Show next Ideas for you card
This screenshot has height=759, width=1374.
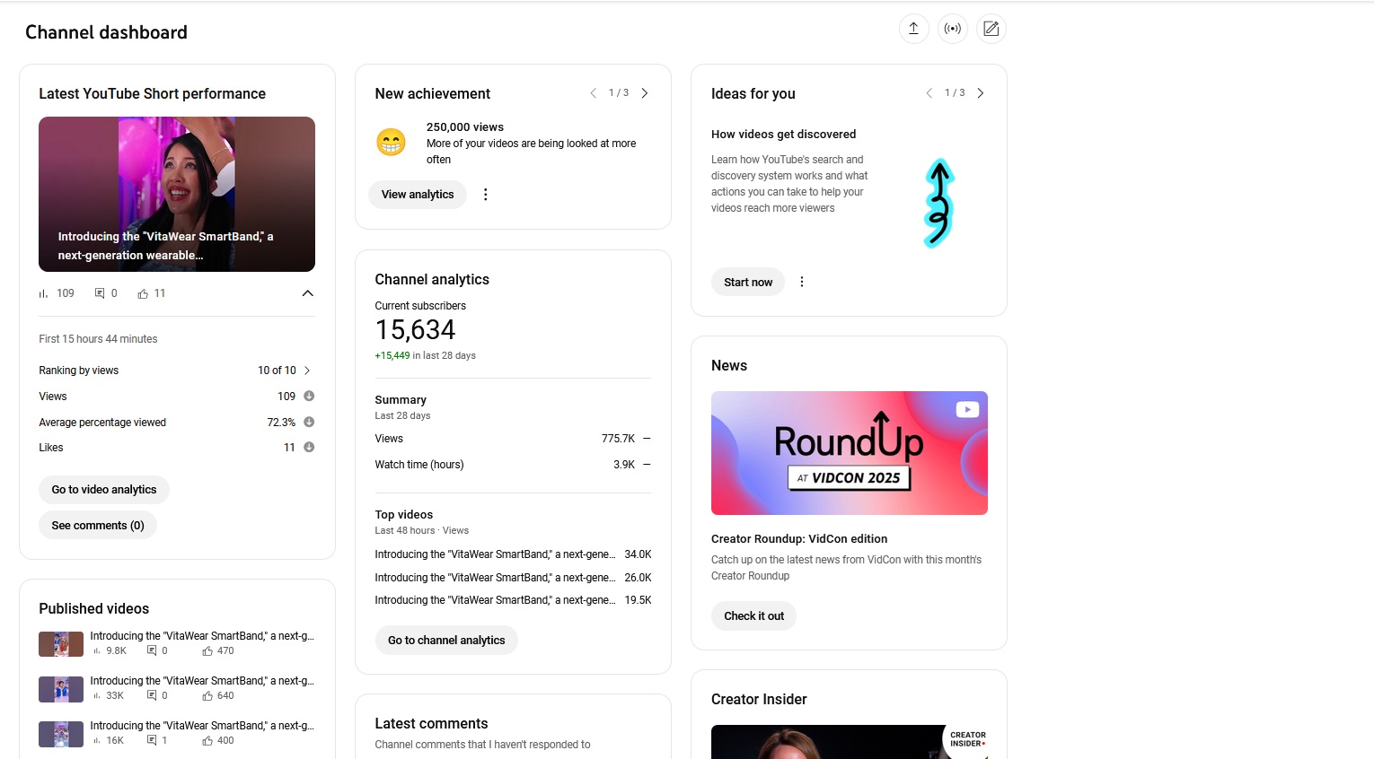point(980,93)
